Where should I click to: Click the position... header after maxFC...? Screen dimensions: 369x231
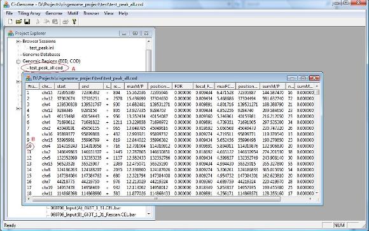click(x=247, y=86)
